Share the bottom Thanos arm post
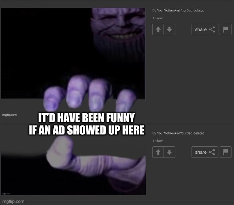 tap(205, 152)
